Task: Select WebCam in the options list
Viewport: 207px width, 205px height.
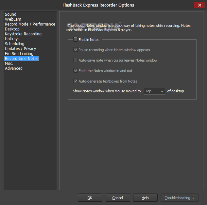Action: point(13,19)
